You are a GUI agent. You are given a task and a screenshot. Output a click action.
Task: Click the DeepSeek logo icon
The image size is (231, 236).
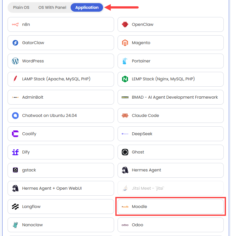125,134
